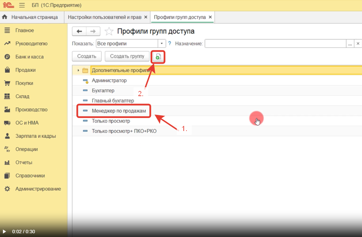
Task: Play the video with play button
Action: click(4, 232)
